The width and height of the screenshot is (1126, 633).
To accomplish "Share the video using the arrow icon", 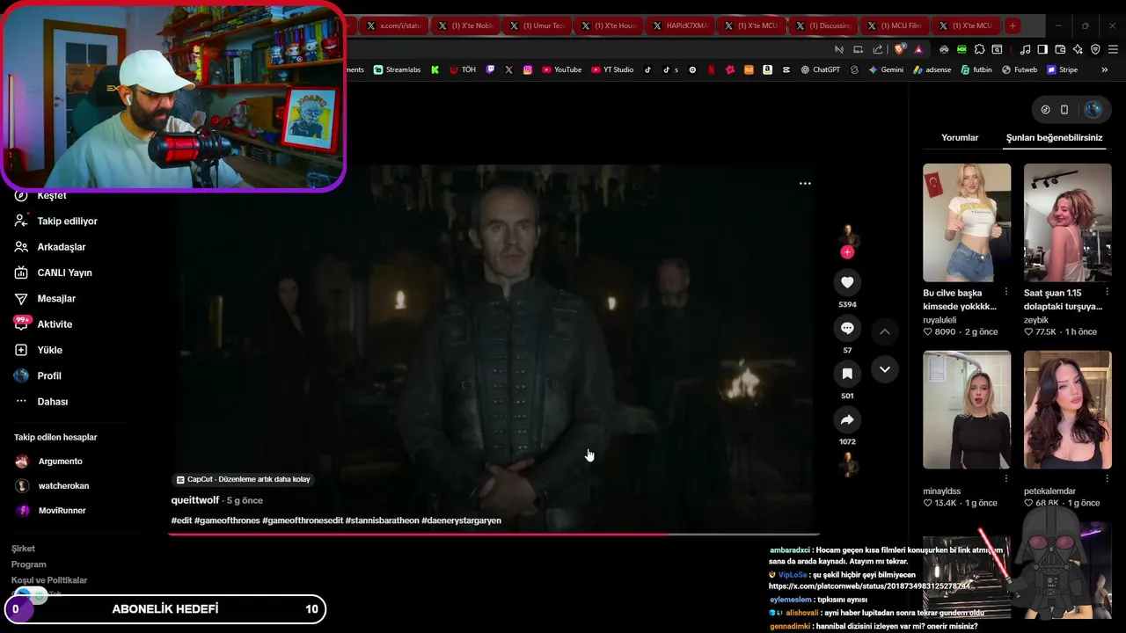I will point(847,419).
